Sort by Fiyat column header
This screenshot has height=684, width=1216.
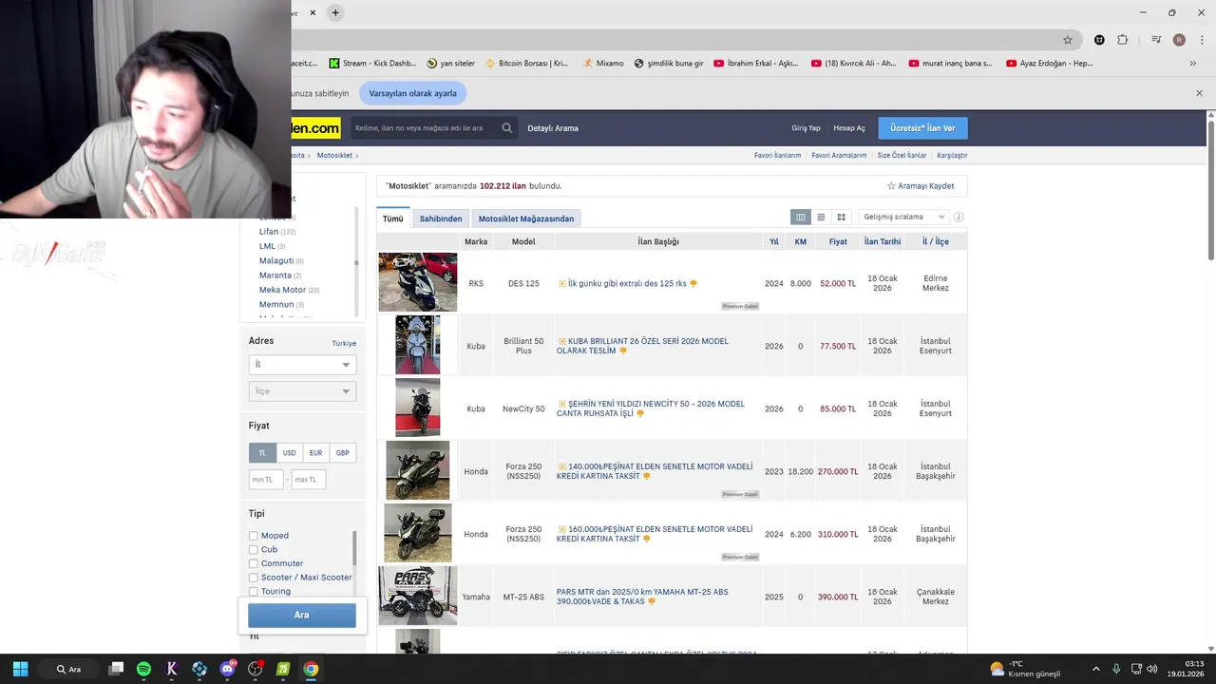coord(838,242)
